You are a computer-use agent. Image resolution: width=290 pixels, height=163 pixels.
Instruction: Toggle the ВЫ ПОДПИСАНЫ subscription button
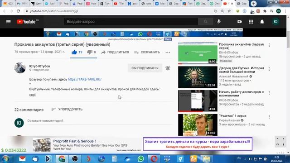pyautogui.click(x=145, y=68)
